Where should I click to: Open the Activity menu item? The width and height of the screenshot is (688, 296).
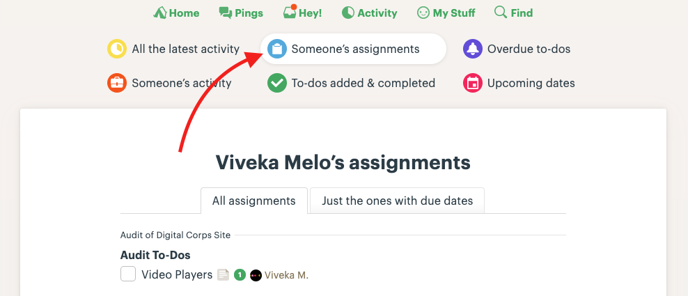370,13
